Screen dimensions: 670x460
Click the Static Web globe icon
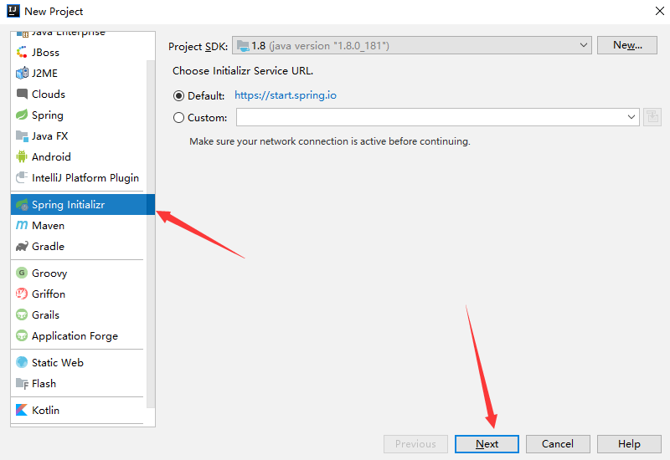[22, 363]
